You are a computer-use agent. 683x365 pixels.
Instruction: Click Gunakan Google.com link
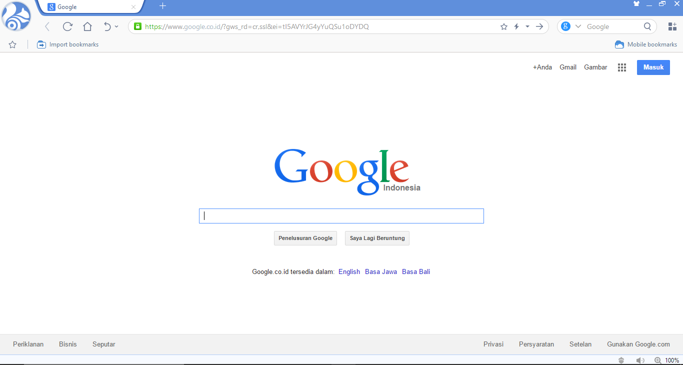click(x=638, y=344)
